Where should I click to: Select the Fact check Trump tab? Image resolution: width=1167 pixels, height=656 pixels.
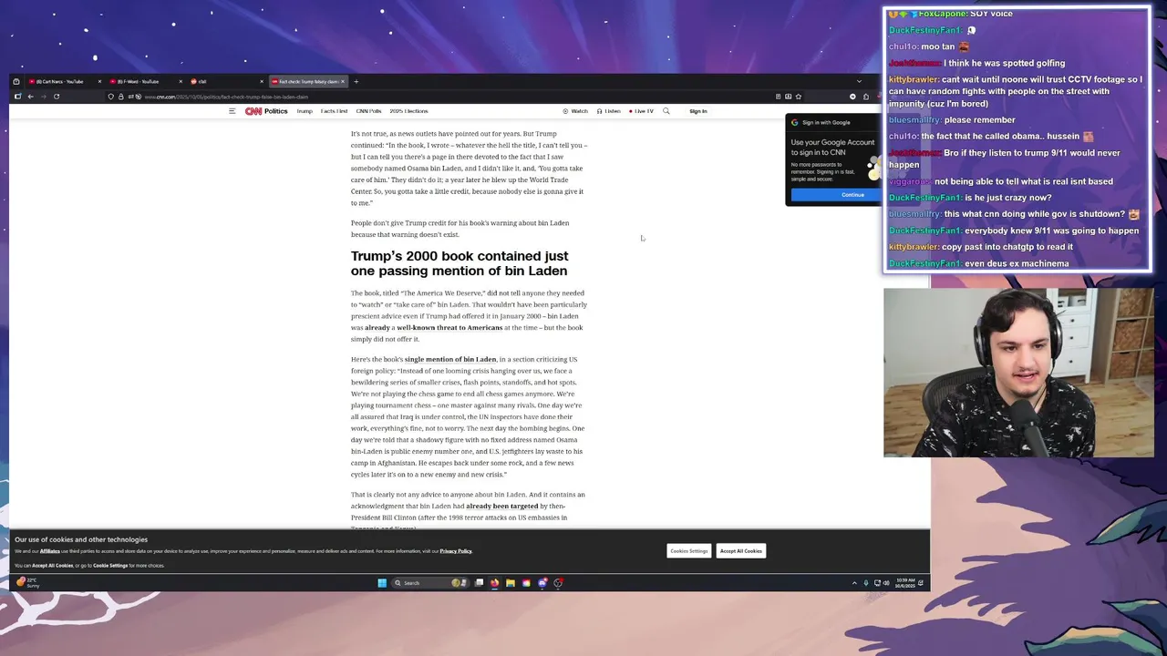pos(308,81)
